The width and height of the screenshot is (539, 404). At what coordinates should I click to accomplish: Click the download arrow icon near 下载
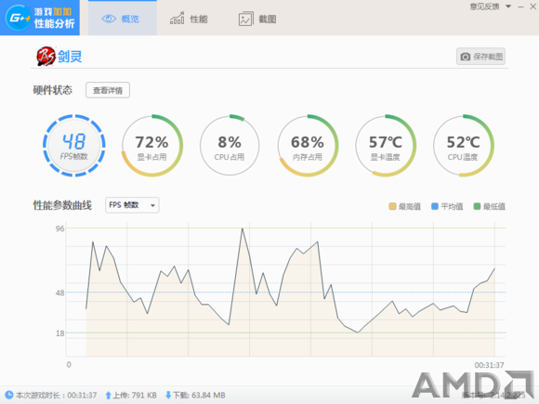168,396
